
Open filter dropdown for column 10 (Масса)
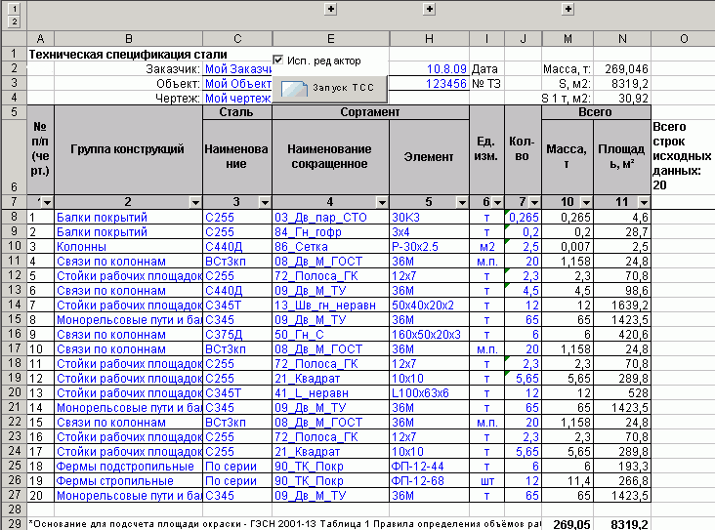click(x=586, y=202)
